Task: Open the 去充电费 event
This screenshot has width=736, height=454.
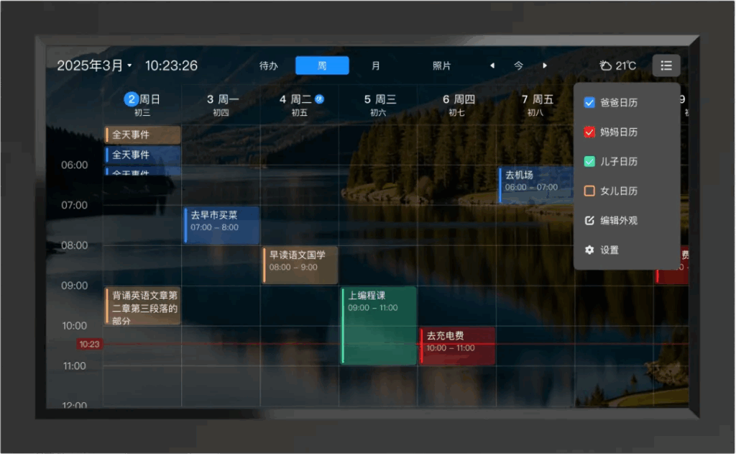Action: 457,345
